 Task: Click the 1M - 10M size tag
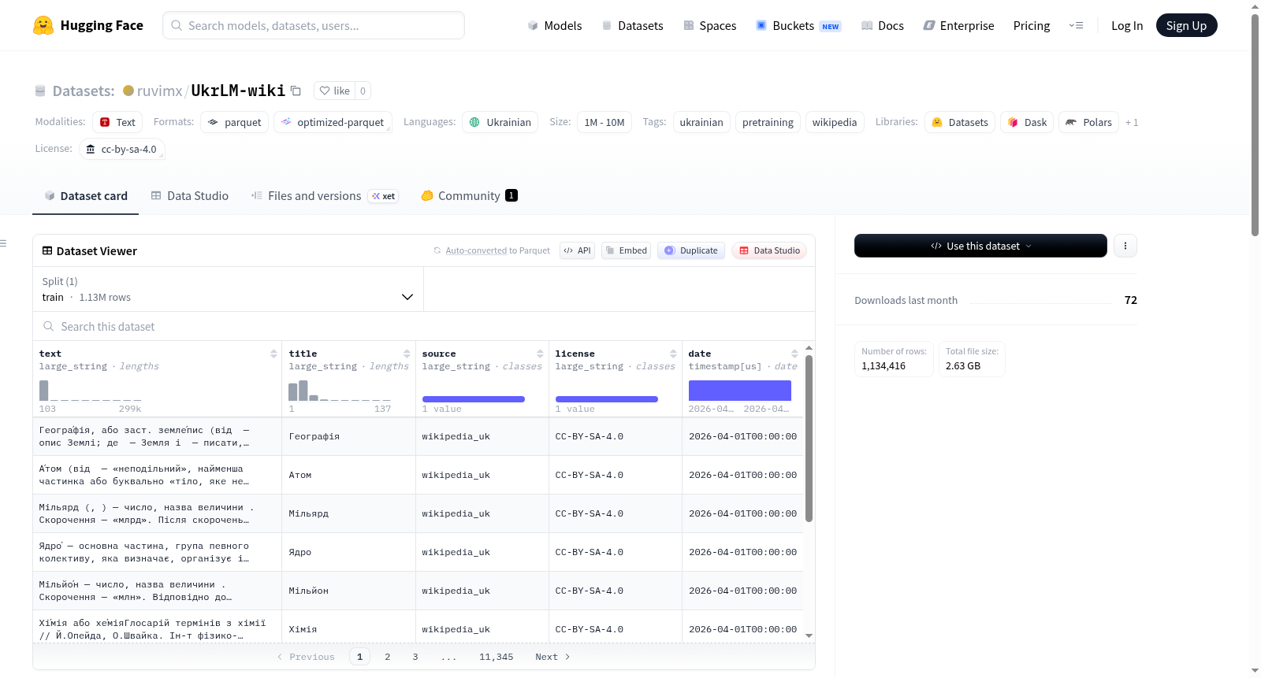[604, 122]
